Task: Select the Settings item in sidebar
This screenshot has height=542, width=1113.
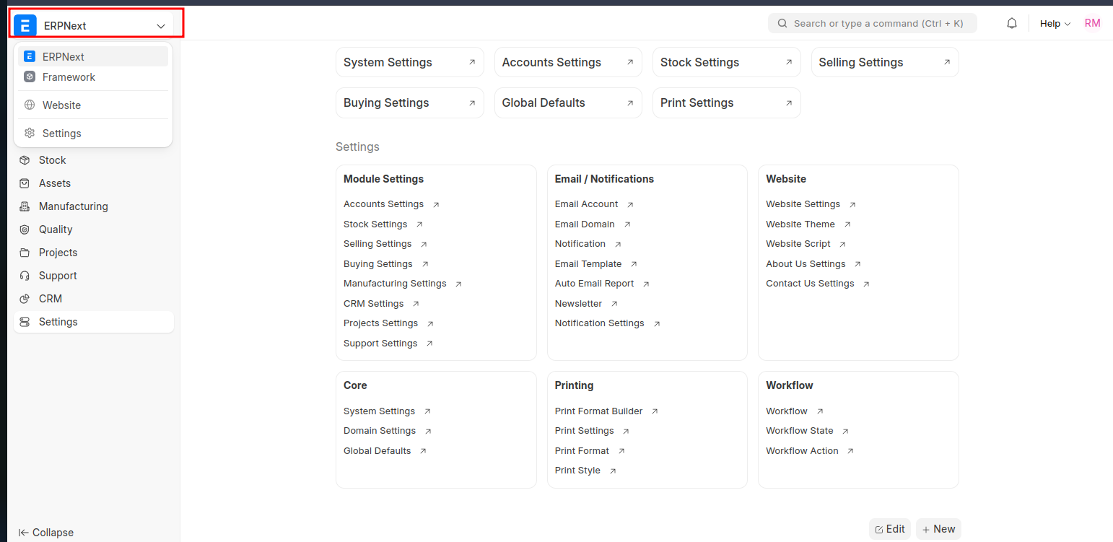Action: point(94,322)
